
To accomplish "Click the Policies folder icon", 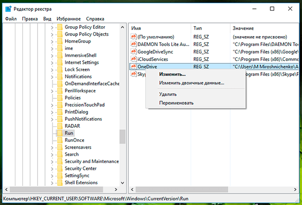I will click(60, 98).
